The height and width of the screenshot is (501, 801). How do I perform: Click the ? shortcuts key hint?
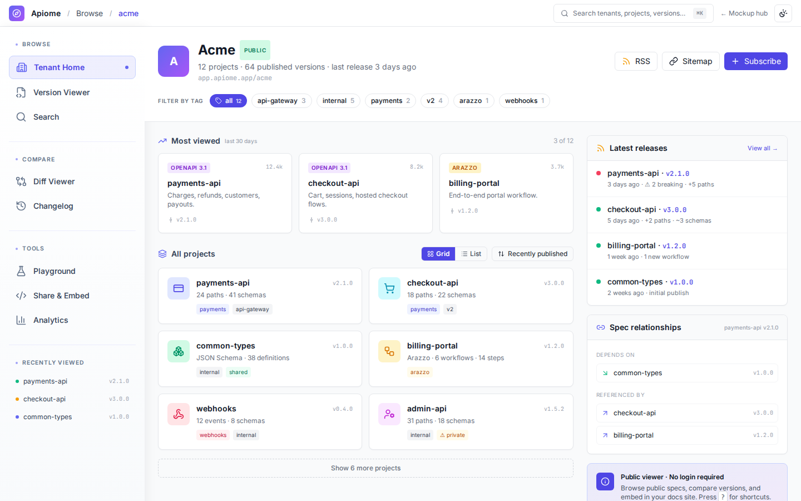pyautogui.click(x=723, y=497)
